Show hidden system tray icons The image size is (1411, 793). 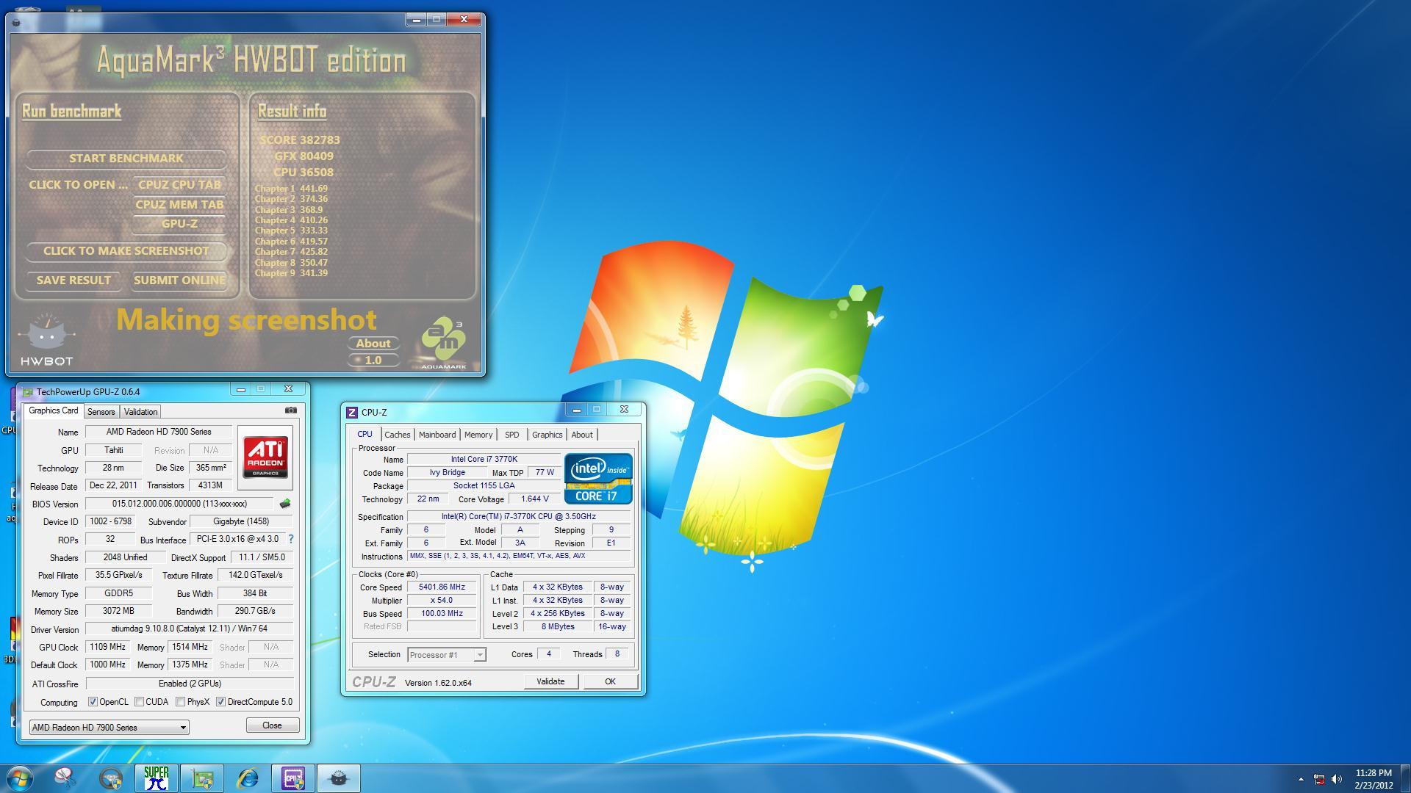coord(1301,779)
